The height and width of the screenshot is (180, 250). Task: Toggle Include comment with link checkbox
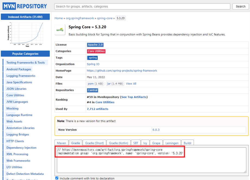point(57,178)
